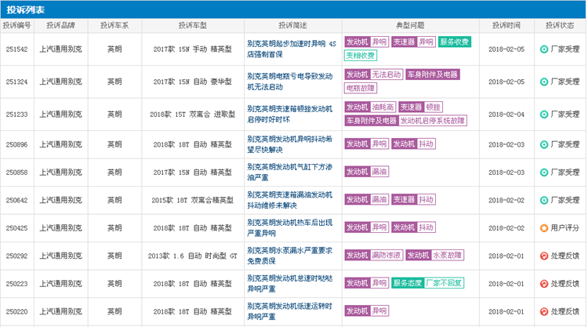The height and width of the screenshot is (327, 588).
Task: Open complaint 别克英朗发动机怠速时哒哒异响严重
Action: pyautogui.click(x=289, y=284)
